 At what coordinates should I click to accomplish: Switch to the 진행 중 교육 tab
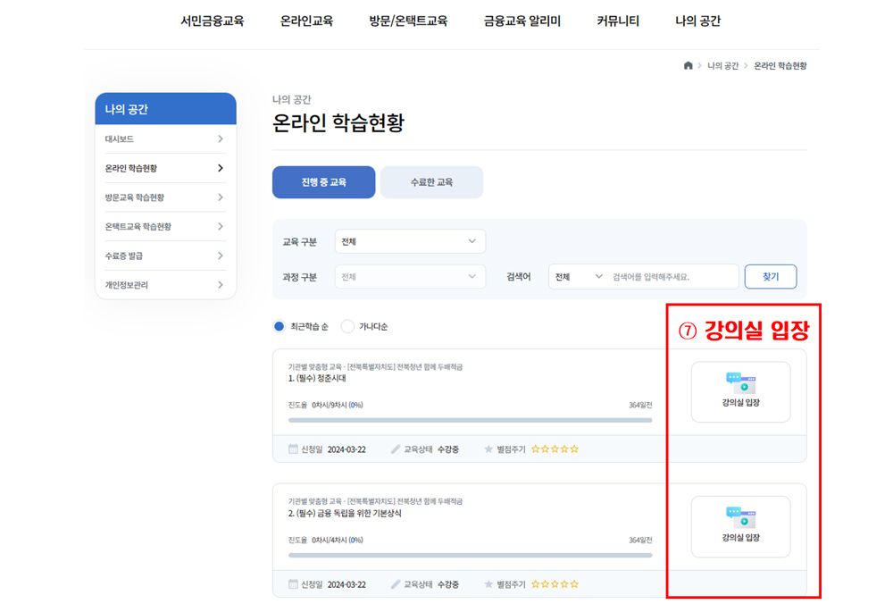pyautogui.click(x=323, y=182)
